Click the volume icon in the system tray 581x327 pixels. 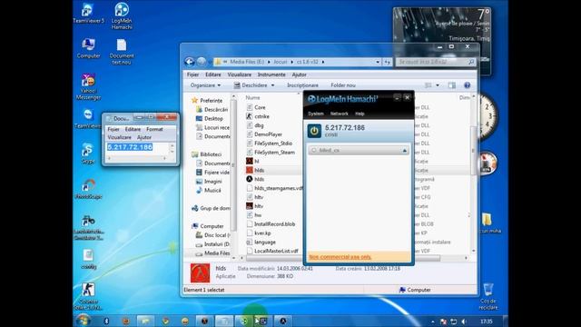point(463,322)
